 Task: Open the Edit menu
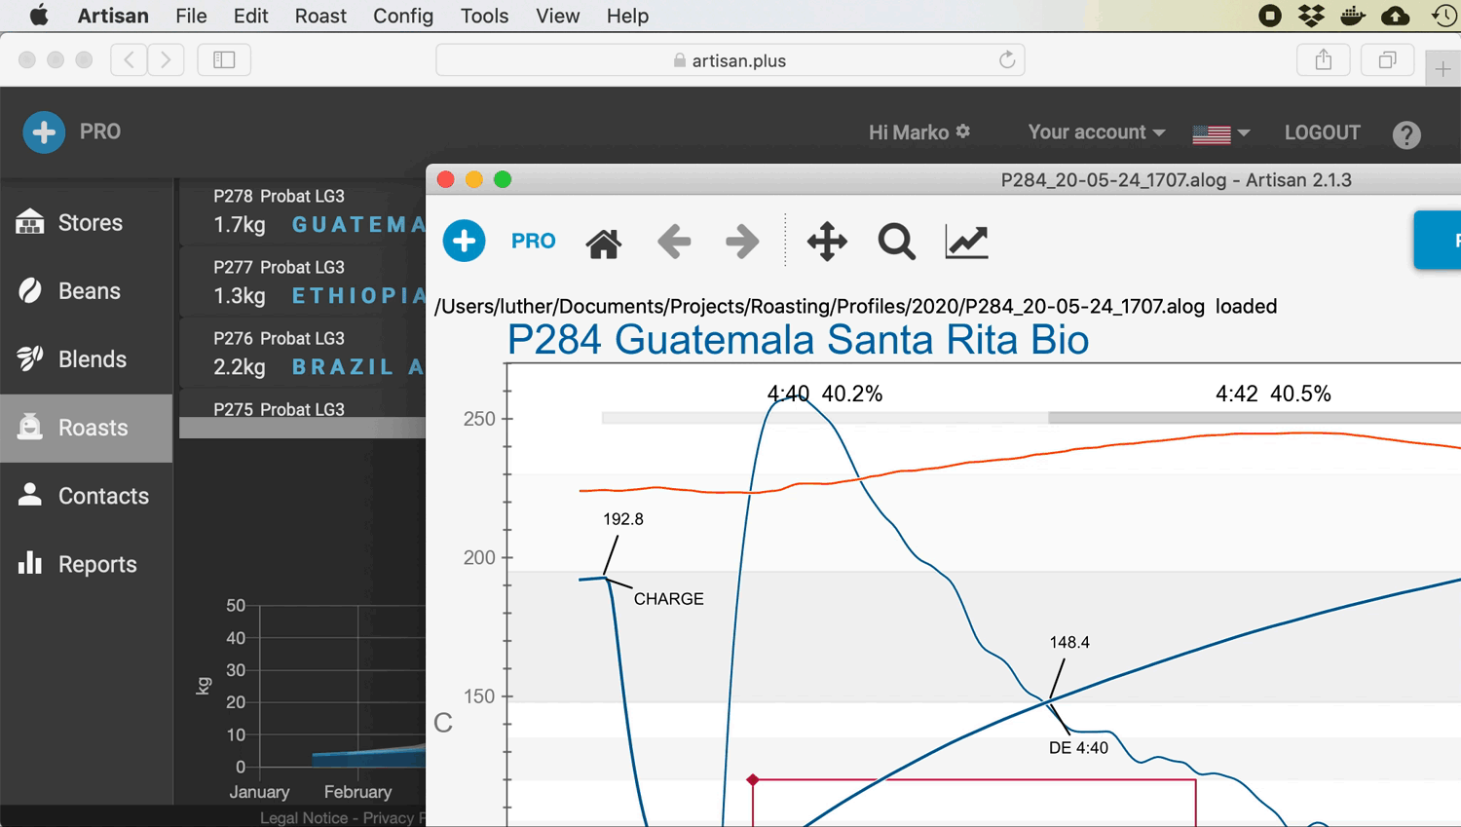point(250,16)
